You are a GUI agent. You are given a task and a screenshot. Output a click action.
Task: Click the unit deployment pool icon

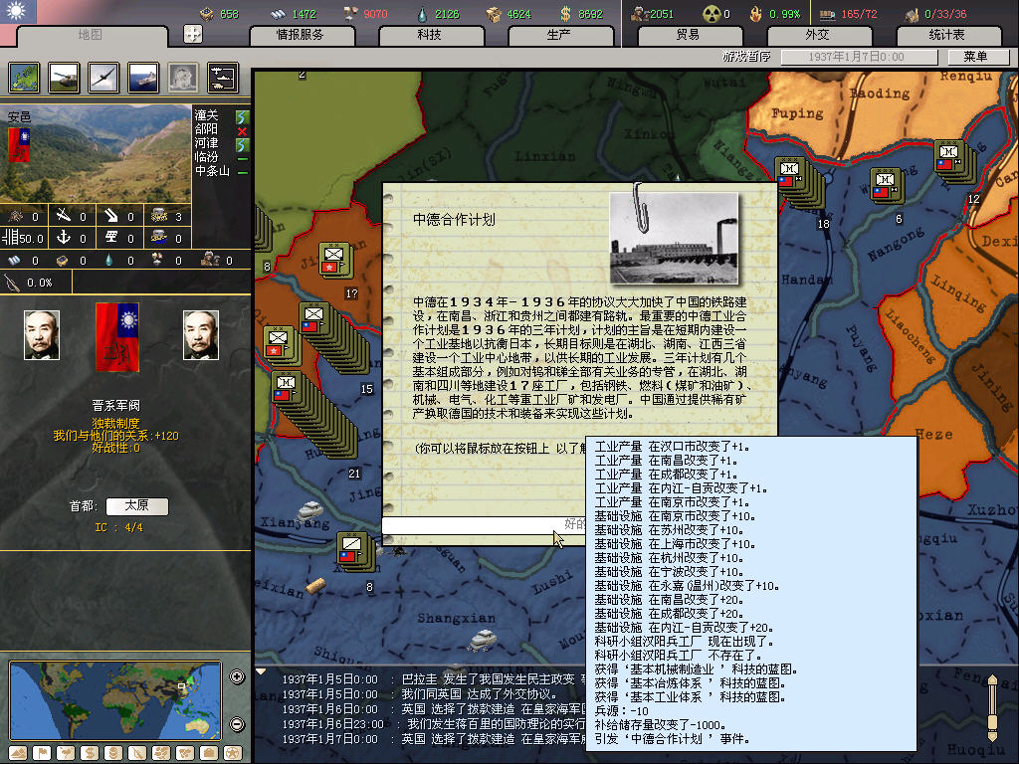click(x=222, y=77)
